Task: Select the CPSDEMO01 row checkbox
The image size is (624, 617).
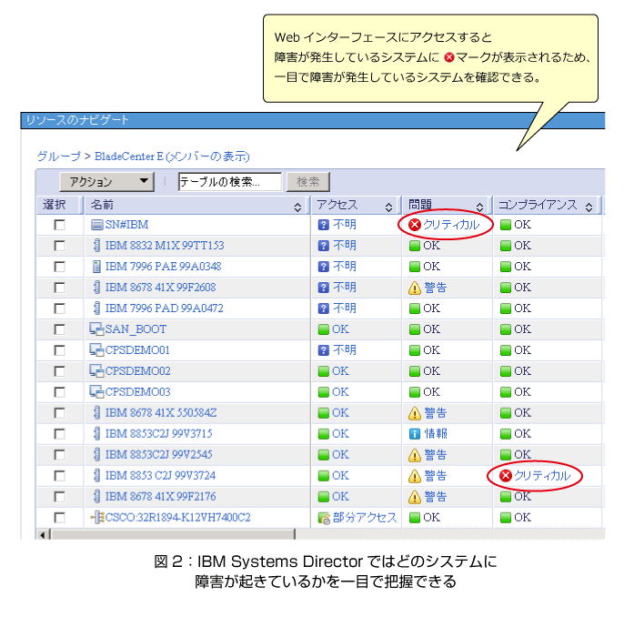Action: coord(60,349)
